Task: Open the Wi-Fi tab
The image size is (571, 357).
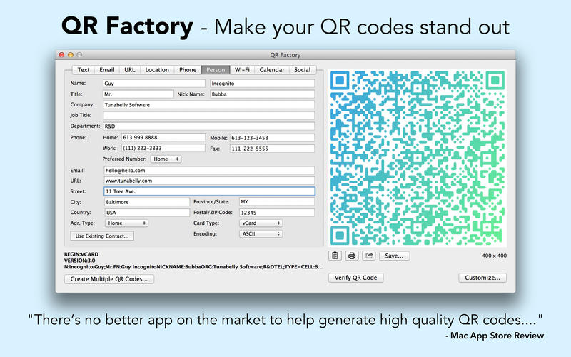Action: (x=242, y=69)
